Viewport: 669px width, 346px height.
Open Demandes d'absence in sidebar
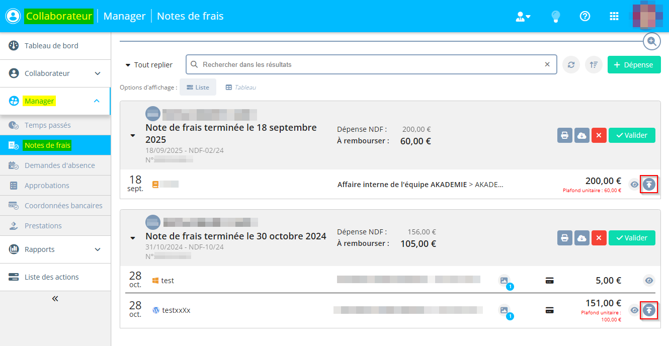(59, 165)
